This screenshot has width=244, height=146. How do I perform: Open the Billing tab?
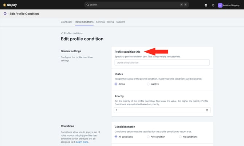(x=110, y=22)
